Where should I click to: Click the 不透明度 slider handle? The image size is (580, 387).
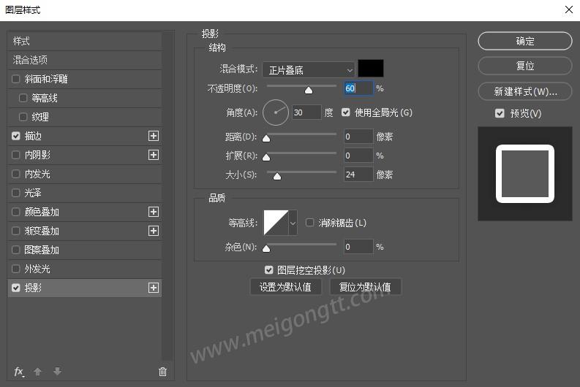tap(309, 90)
